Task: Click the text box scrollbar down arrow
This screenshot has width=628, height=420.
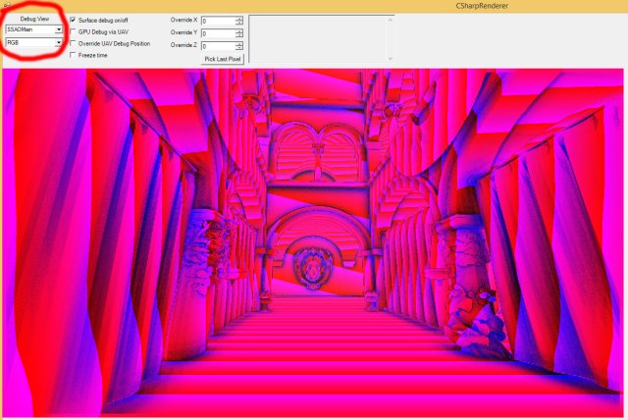Action: coord(391,59)
